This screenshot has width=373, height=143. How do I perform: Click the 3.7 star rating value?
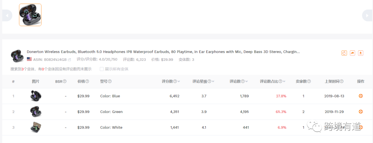point(204,96)
